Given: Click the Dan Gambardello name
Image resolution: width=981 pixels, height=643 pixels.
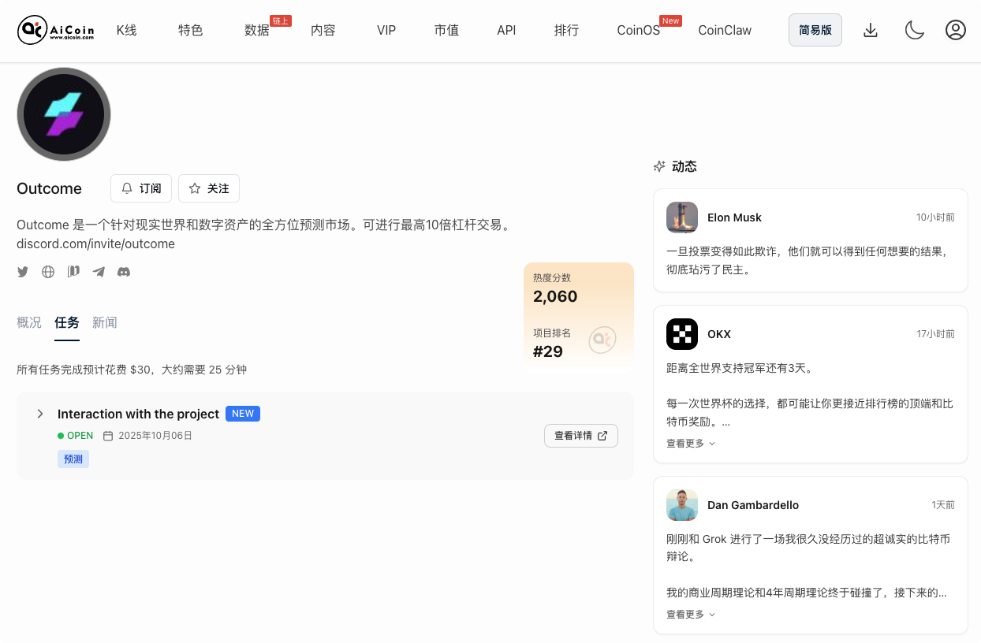Looking at the screenshot, I should [753, 505].
